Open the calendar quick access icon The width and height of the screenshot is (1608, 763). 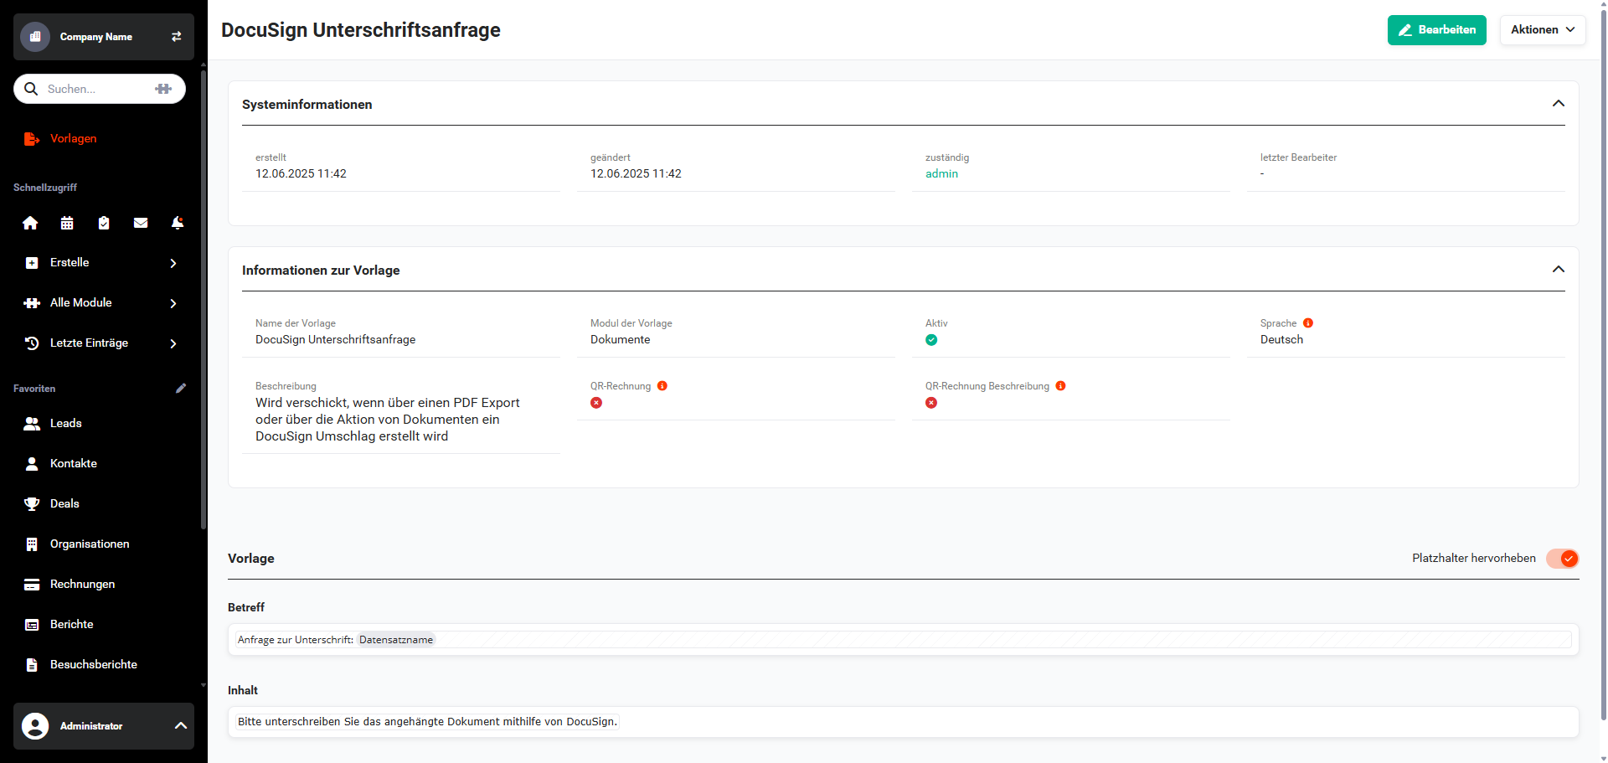click(67, 223)
